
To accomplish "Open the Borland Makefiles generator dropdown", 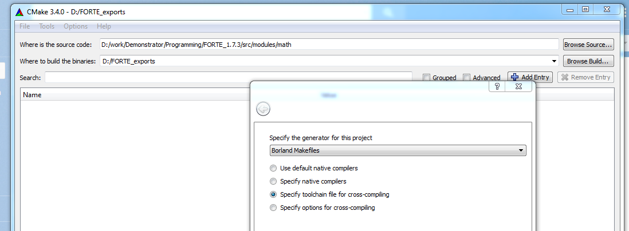I will [x=398, y=150].
